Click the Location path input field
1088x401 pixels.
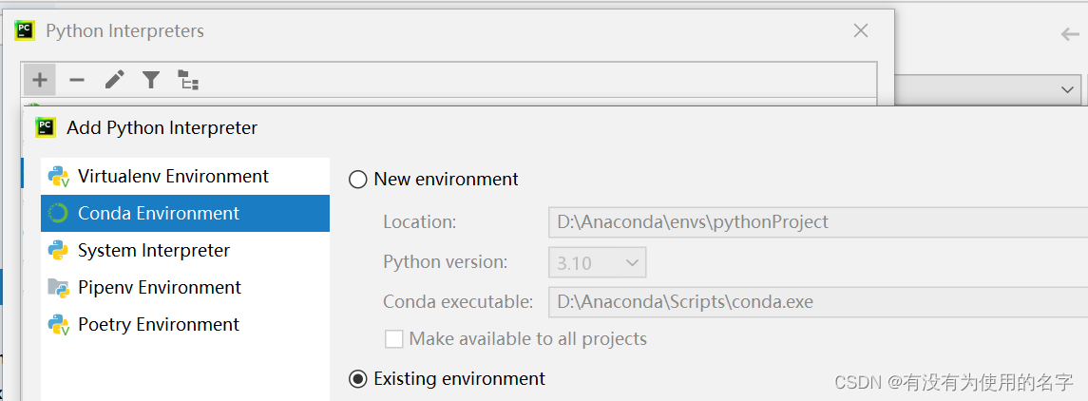point(817,222)
